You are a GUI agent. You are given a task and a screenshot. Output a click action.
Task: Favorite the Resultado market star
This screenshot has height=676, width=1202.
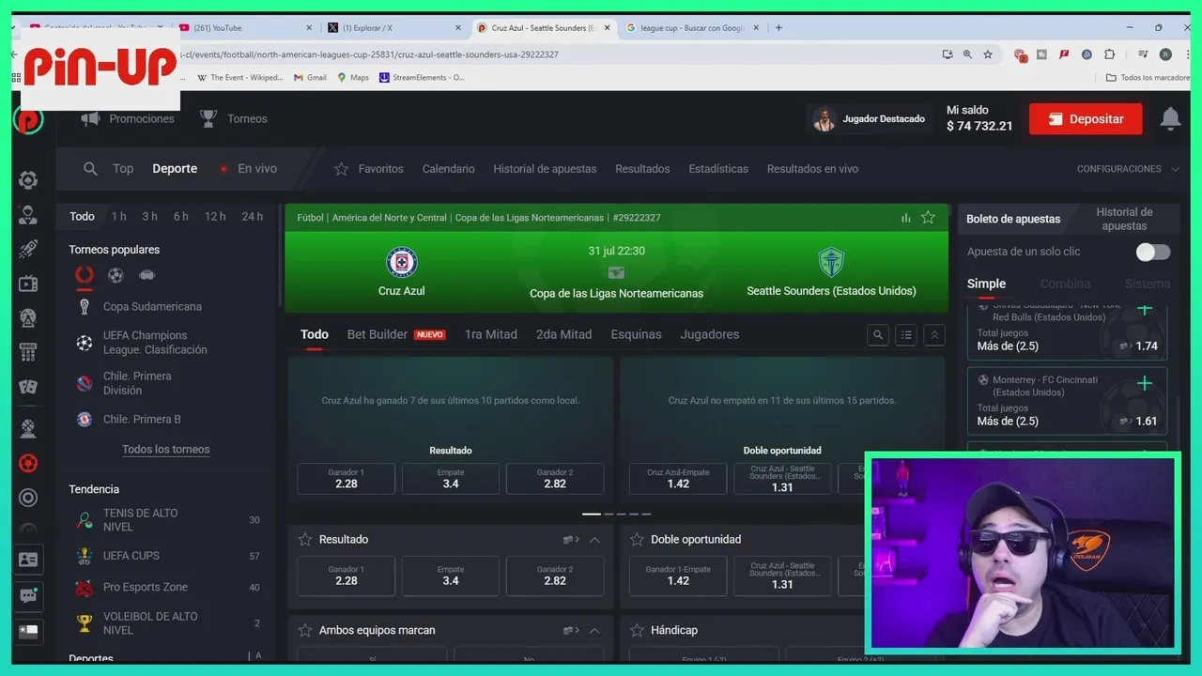tap(304, 540)
